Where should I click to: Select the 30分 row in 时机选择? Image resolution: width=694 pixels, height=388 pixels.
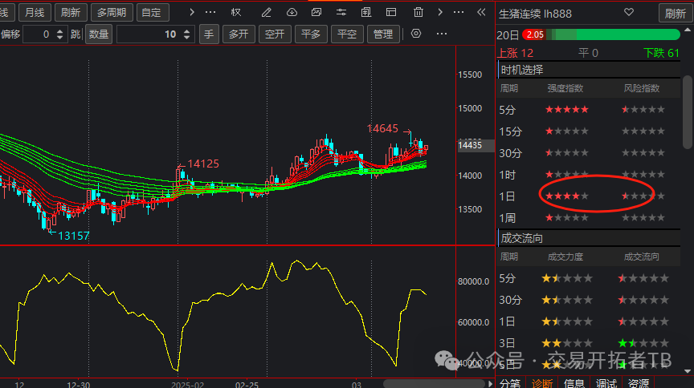click(588, 153)
